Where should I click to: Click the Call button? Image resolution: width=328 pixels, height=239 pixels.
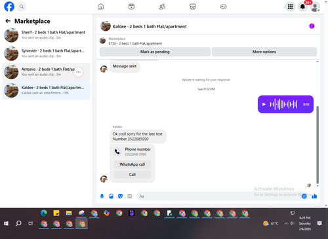point(133,175)
